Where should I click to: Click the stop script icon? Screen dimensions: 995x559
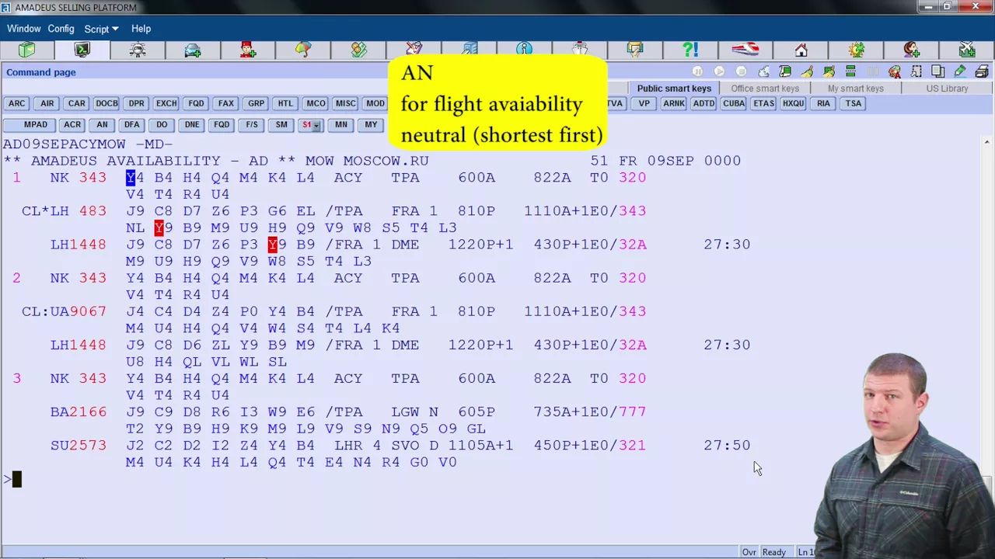[741, 71]
